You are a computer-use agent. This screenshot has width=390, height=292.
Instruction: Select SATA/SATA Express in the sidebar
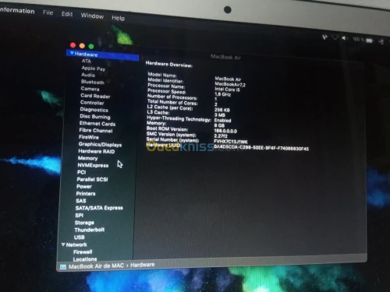[99, 208]
